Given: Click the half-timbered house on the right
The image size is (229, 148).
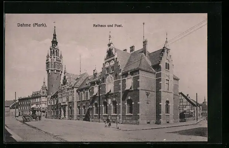Looking at the screenshot, I should pyautogui.click(x=188, y=108).
